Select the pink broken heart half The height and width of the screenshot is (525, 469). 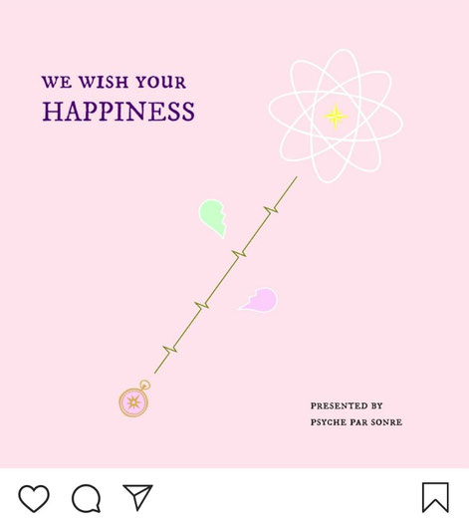coord(259,300)
